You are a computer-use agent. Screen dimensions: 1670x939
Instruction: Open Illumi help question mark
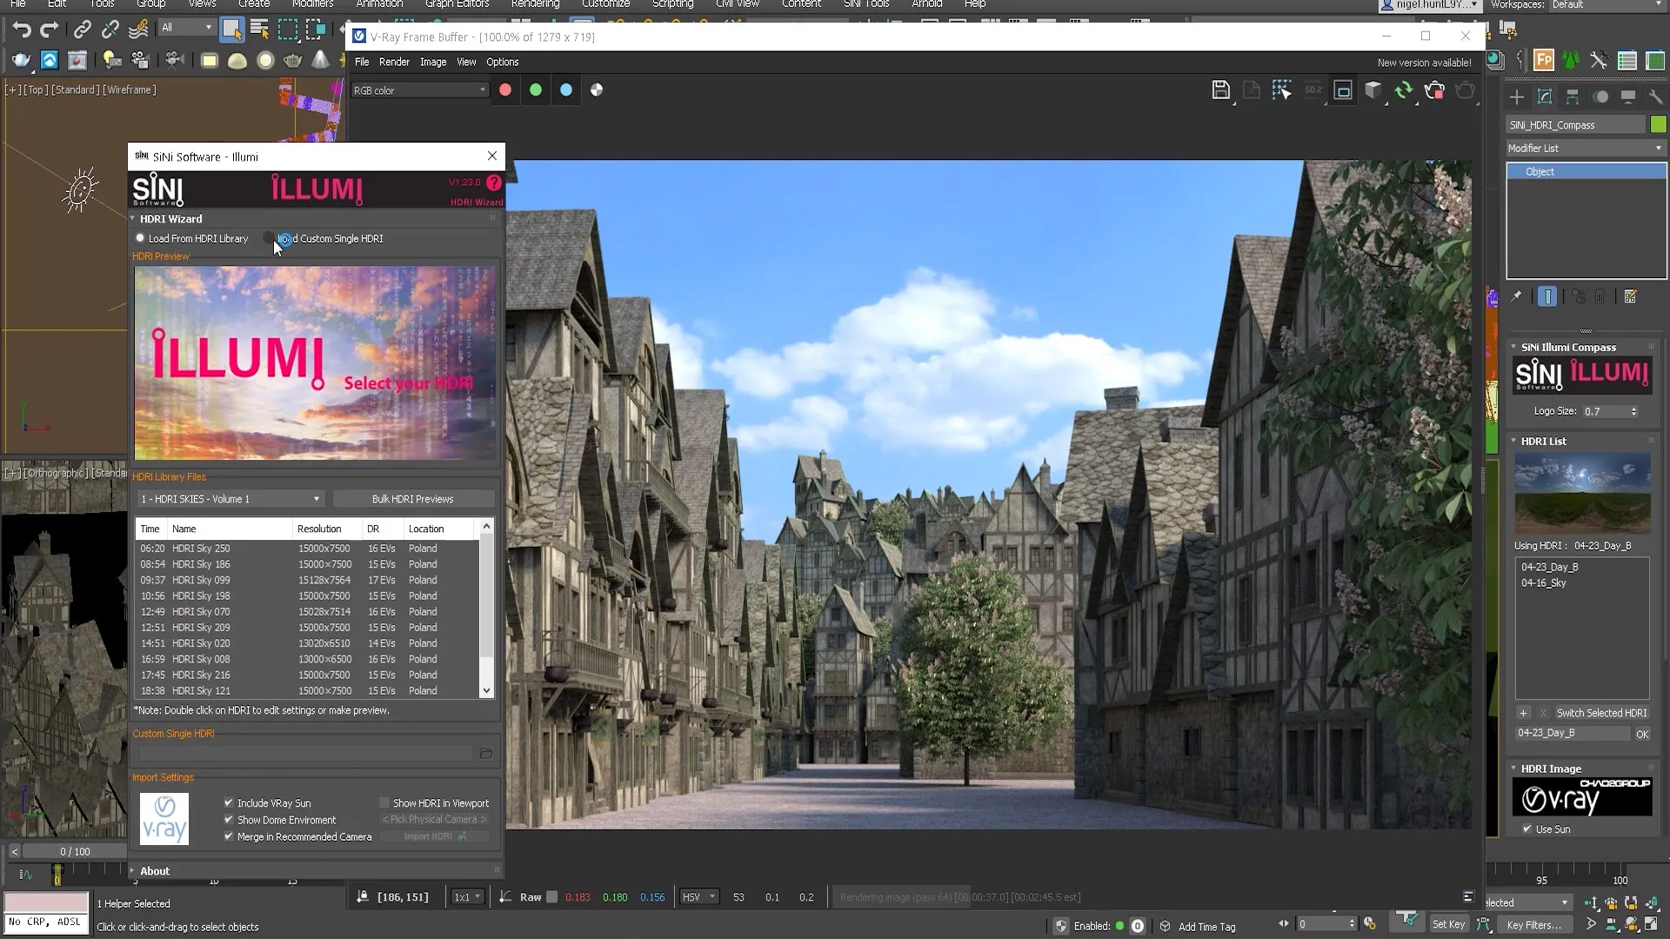494,183
